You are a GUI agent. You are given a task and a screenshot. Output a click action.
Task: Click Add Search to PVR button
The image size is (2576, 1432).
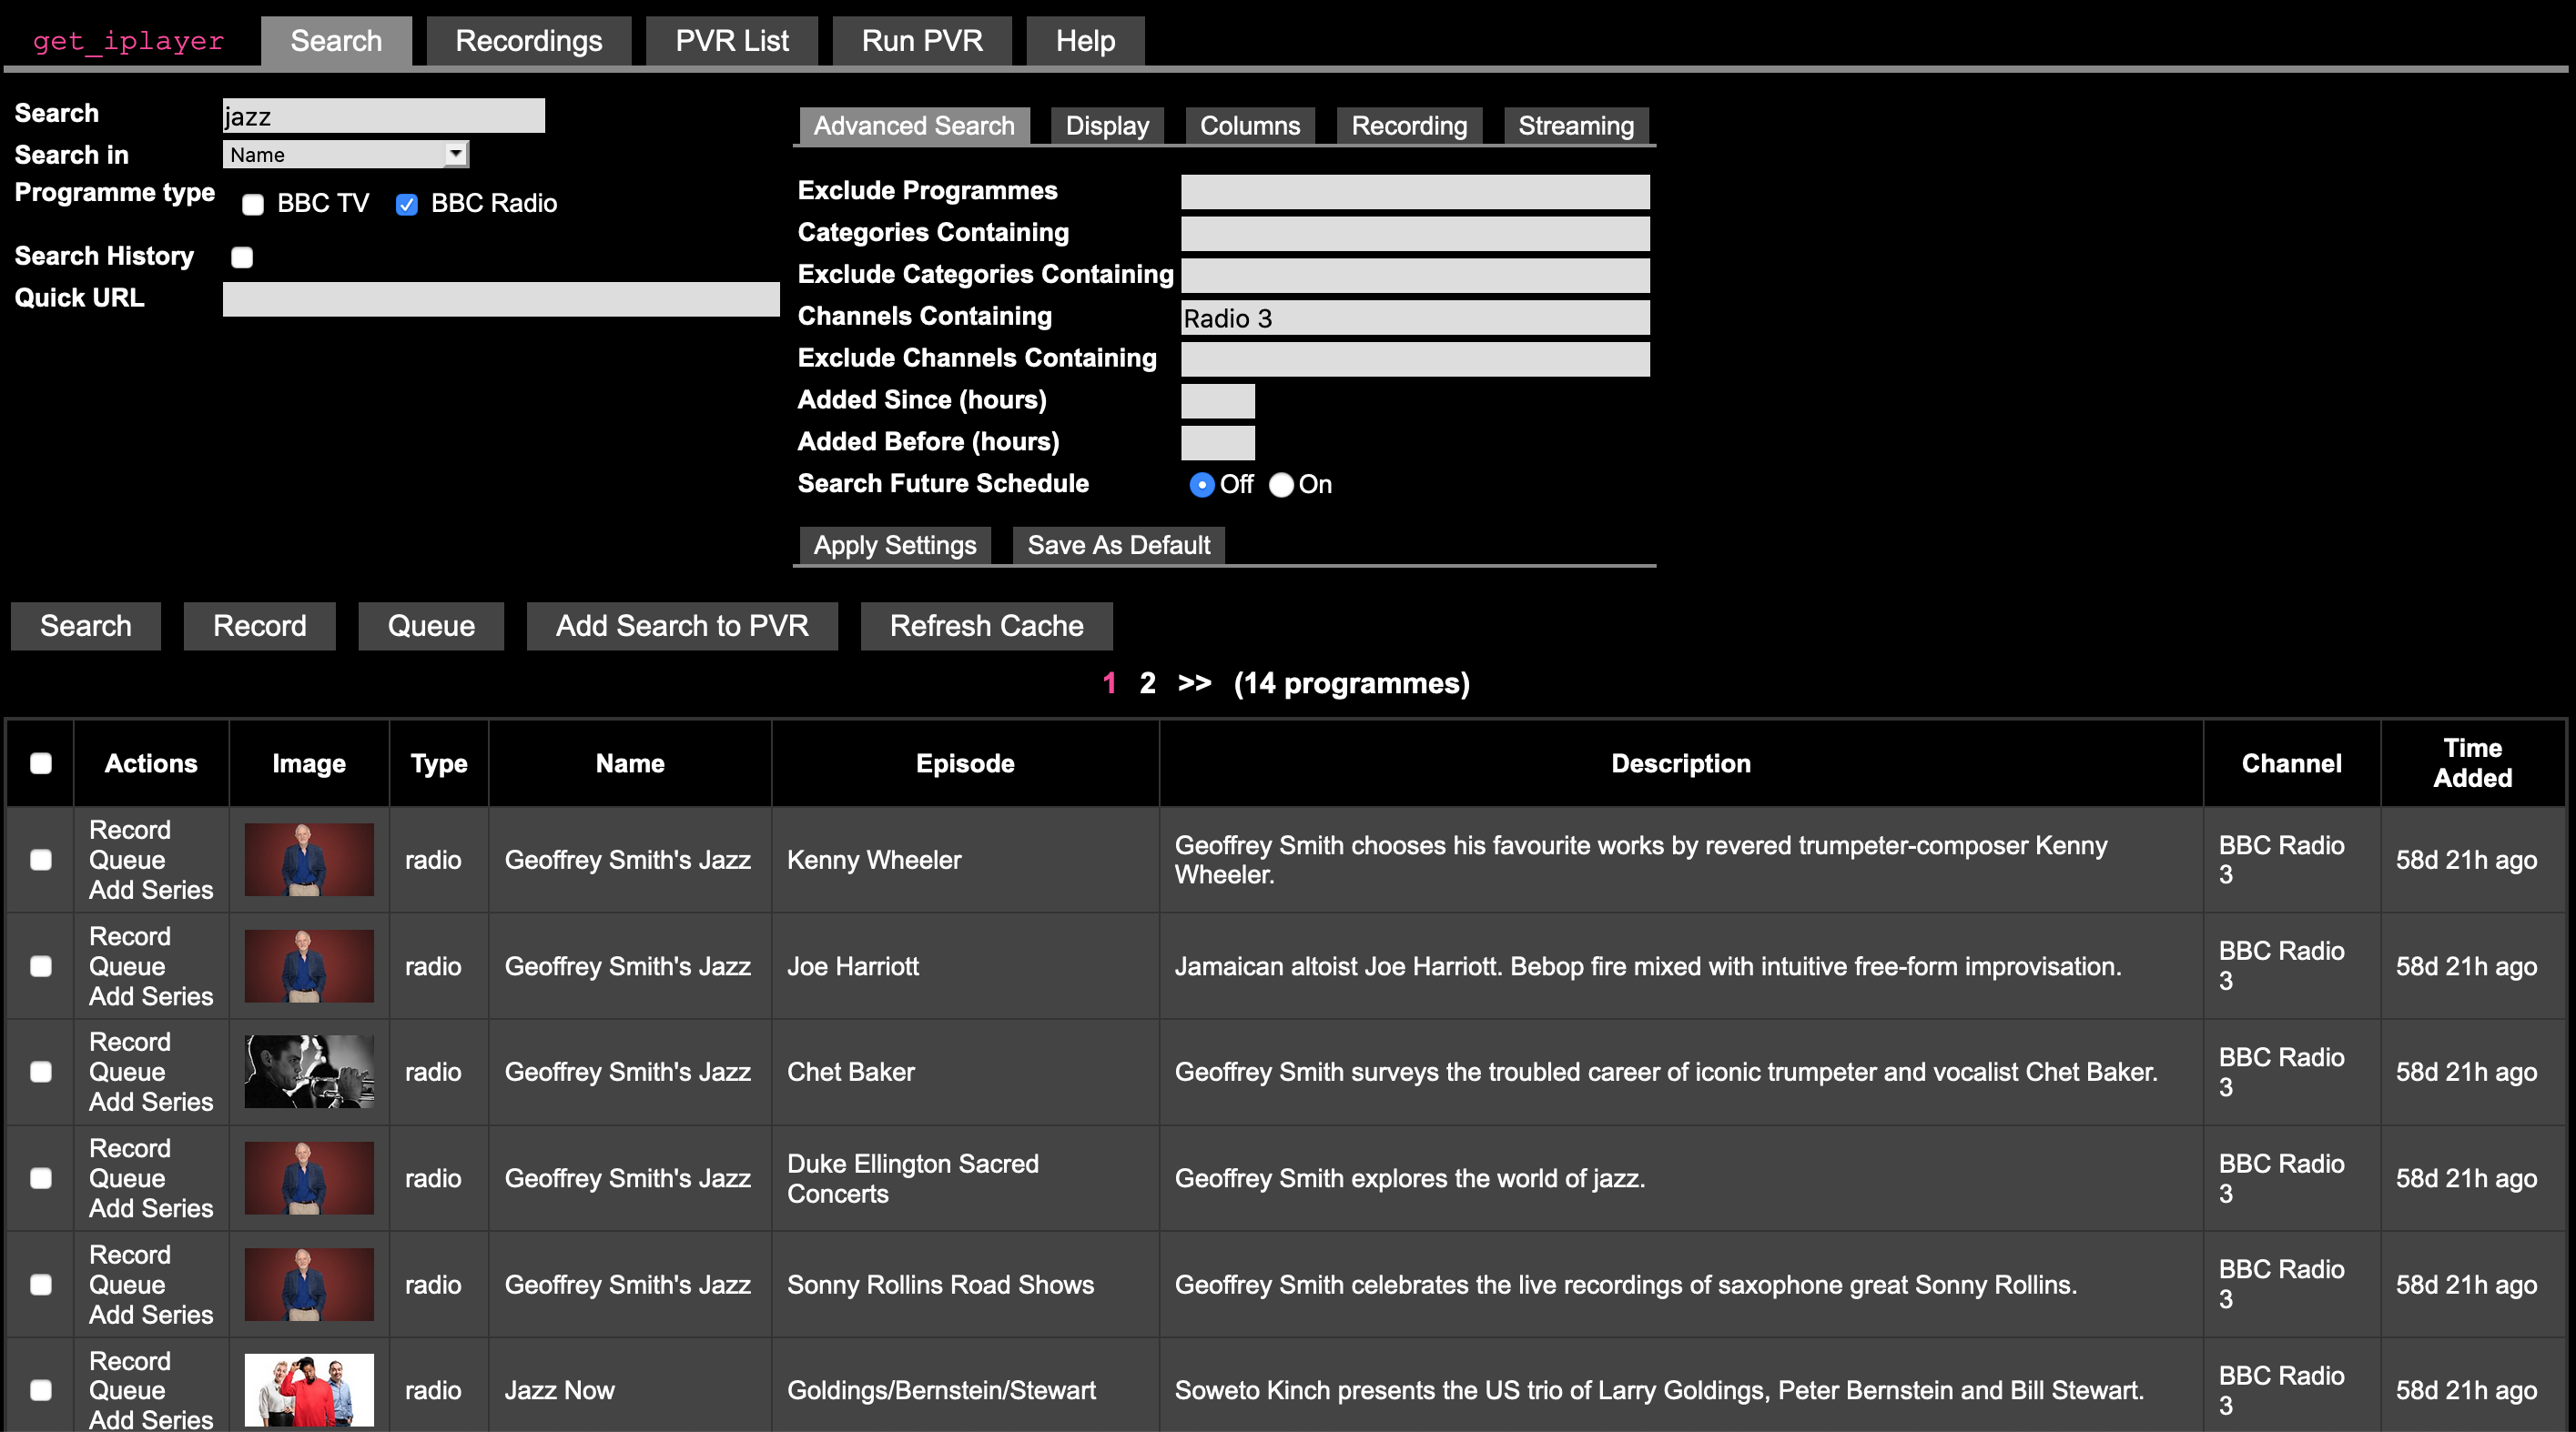pos(681,626)
